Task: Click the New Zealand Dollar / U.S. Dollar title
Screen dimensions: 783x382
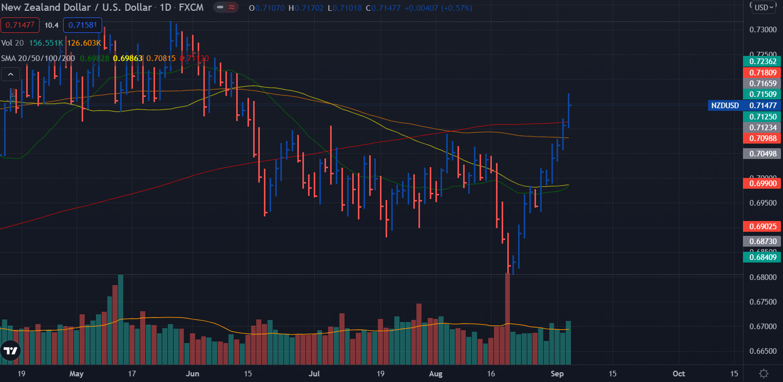Action: pyautogui.click(x=77, y=8)
